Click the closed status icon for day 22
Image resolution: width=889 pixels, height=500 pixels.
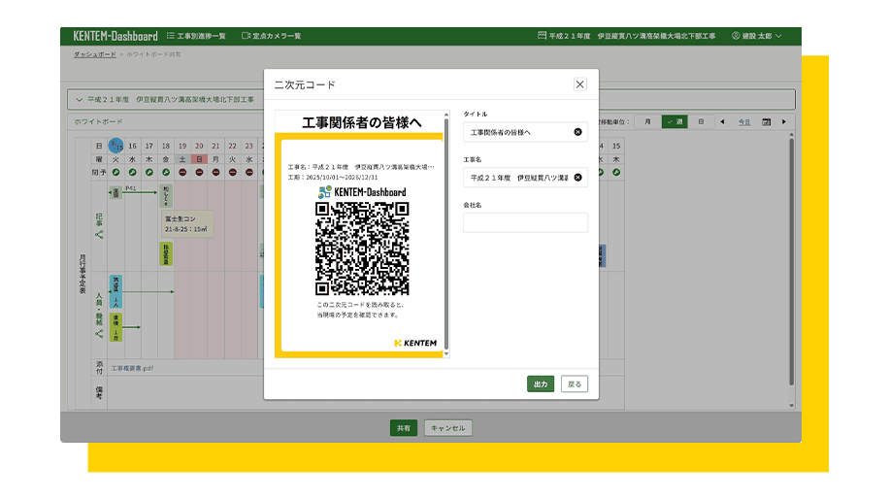tap(233, 173)
